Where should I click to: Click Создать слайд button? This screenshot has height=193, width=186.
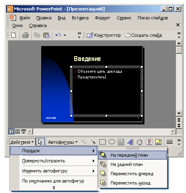(x=143, y=35)
